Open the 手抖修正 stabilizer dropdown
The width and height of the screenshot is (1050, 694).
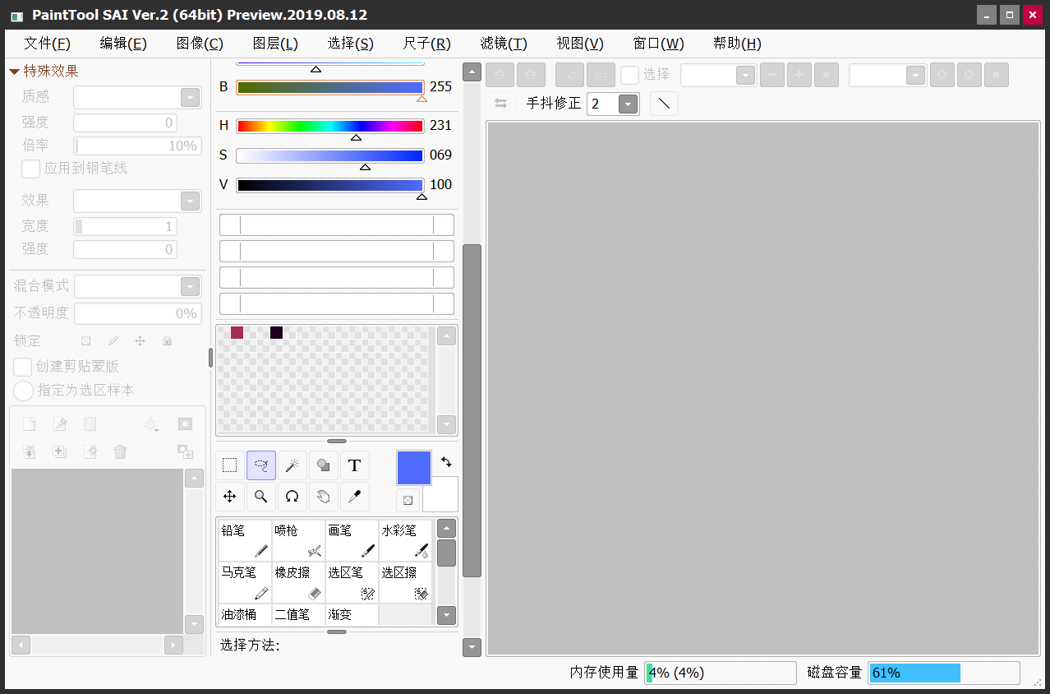tap(629, 104)
